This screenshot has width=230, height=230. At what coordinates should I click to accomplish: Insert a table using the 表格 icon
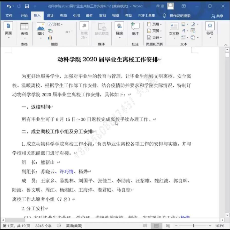coord(24,29)
